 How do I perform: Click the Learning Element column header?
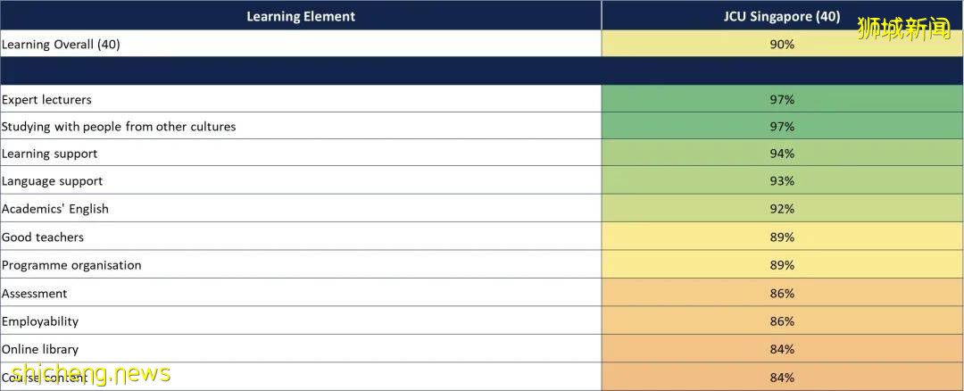(x=301, y=16)
